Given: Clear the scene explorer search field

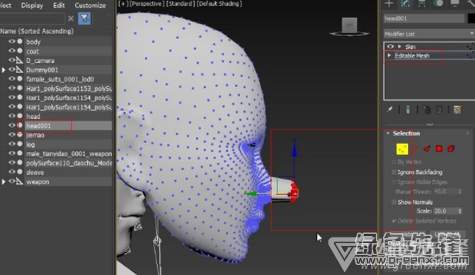Looking at the screenshot, I should [71, 18].
